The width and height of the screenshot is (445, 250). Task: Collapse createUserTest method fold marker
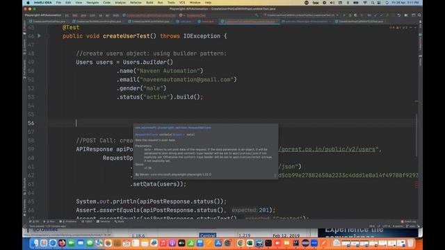point(47,36)
